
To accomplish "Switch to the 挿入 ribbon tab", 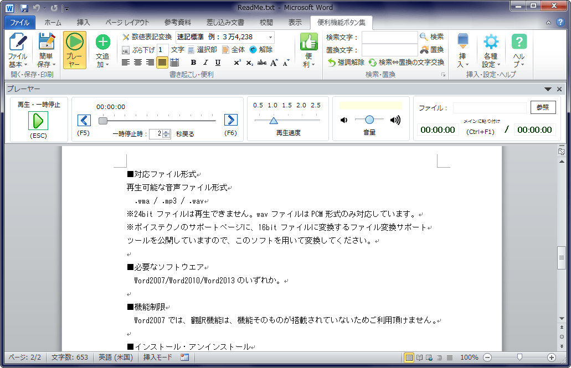I will (84, 23).
